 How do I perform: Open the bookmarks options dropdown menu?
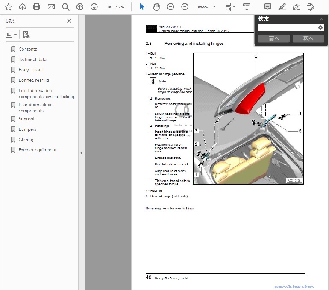pyautogui.click(x=11, y=35)
